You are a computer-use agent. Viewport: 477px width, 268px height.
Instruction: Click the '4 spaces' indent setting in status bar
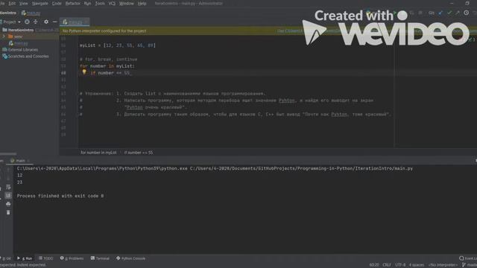click(x=417, y=265)
